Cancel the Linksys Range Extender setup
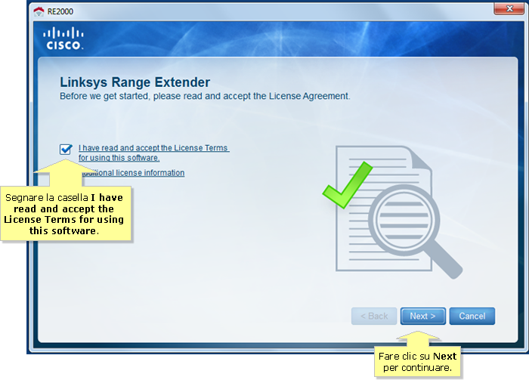The height and width of the screenshot is (380, 529). [x=472, y=316]
